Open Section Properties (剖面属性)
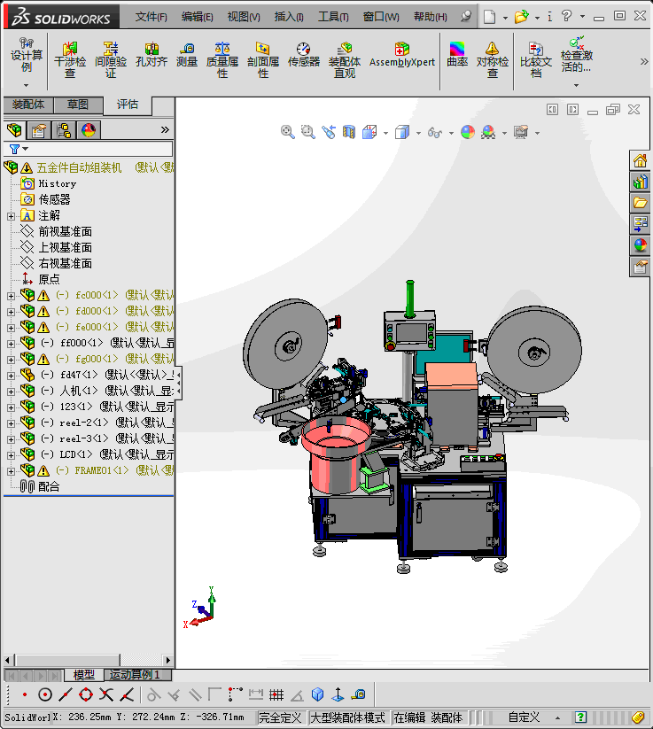This screenshot has height=729, width=653. click(x=263, y=59)
